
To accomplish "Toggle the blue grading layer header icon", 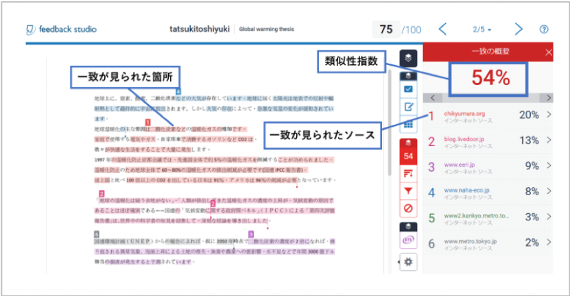I will [408, 76].
